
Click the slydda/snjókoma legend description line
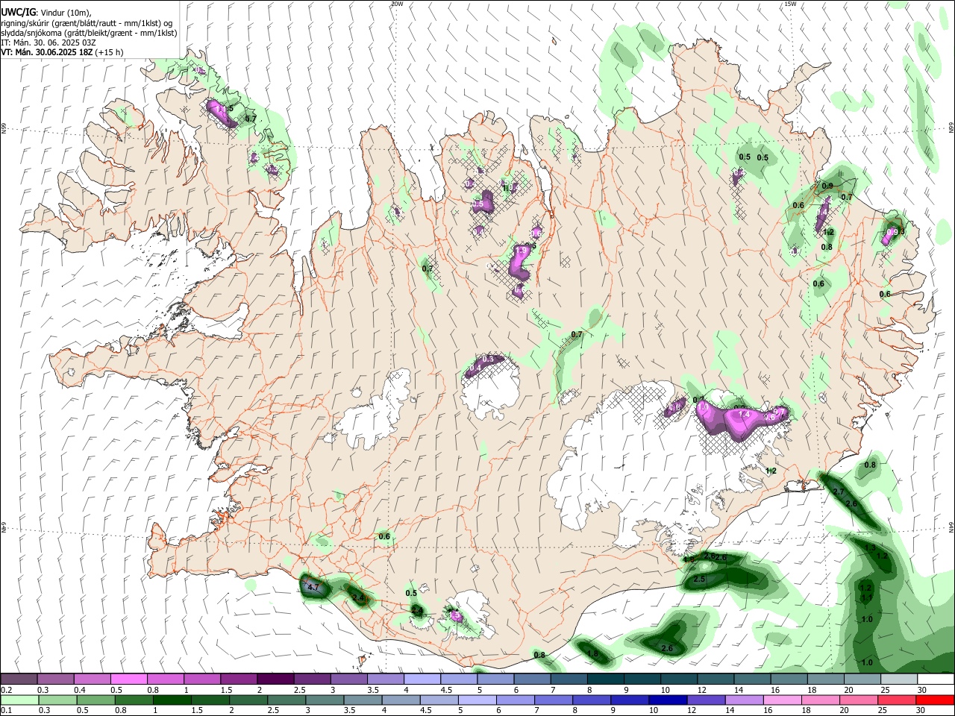(x=89, y=33)
